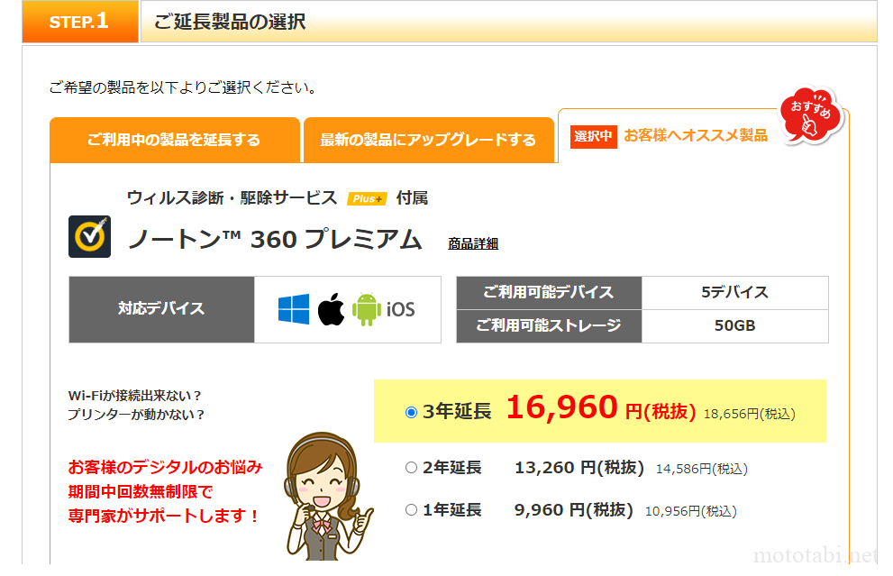893x576 pixels.
Task: Switch to 最新の製品にアップグレードする tab
Action: [x=428, y=140]
